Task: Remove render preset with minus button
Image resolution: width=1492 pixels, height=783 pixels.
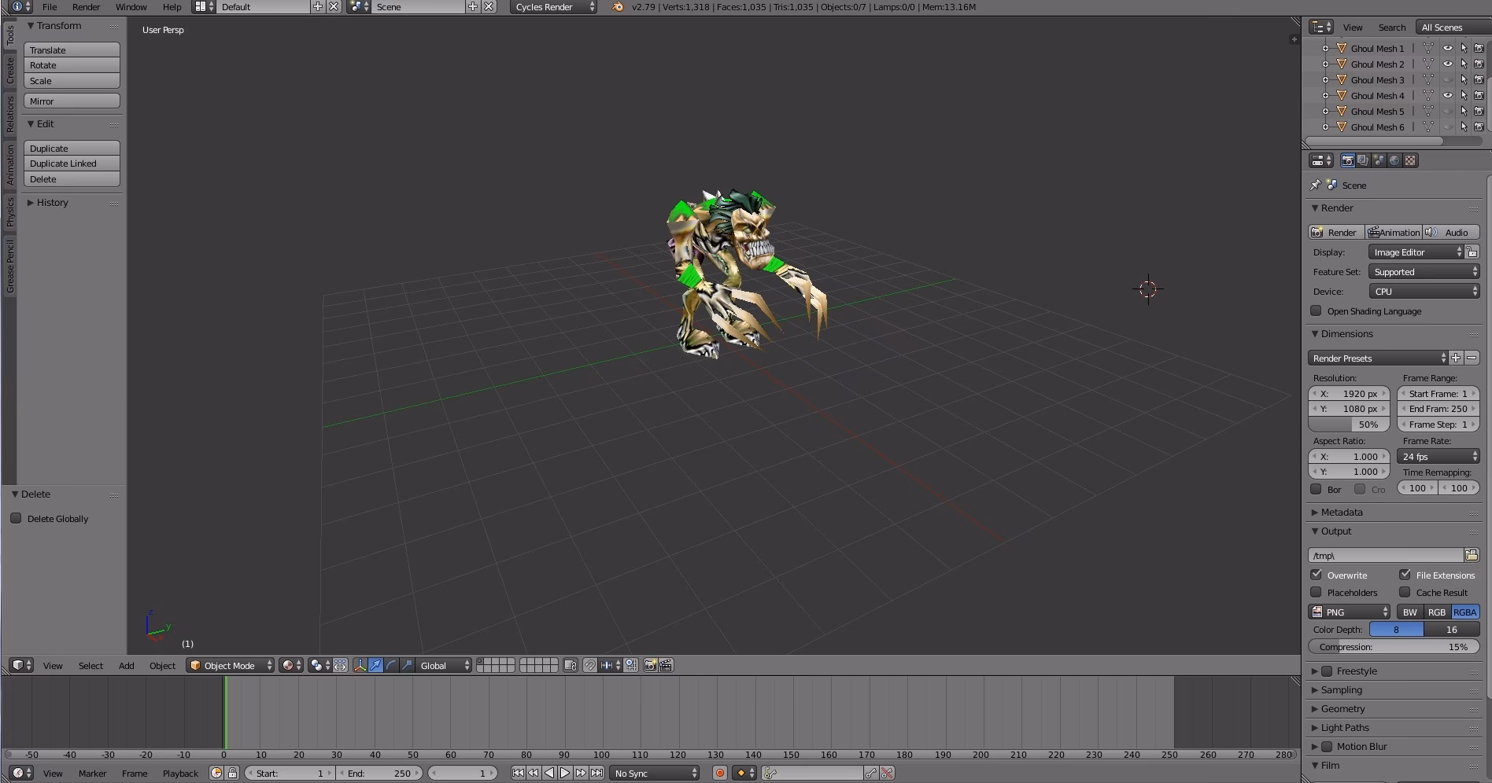Action: pos(1472,358)
